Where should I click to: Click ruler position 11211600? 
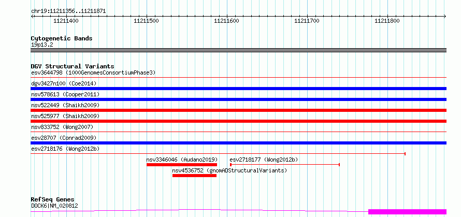point(227,21)
